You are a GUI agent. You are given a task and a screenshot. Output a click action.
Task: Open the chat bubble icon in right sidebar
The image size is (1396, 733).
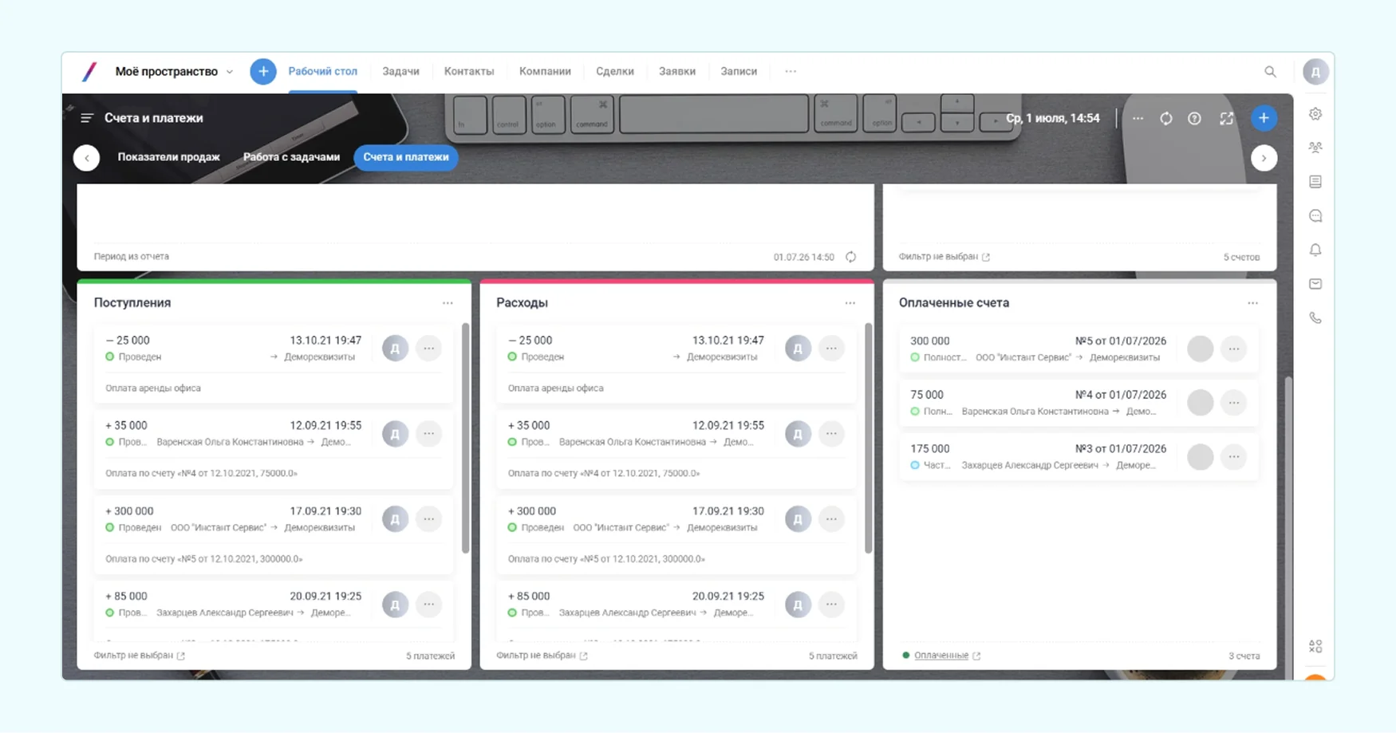1315,216
